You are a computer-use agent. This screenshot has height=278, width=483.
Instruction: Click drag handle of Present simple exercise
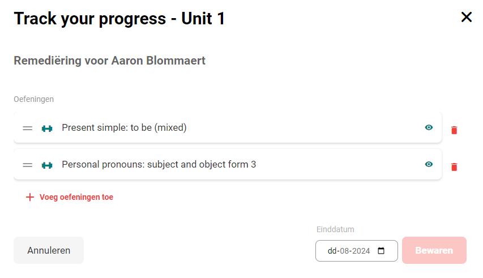pos(27,128)
